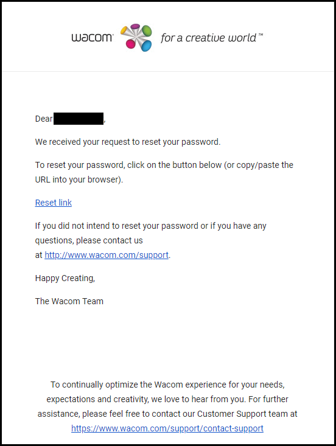Click the blue cone of the Wacom emblem

click(x=146, y=46)
